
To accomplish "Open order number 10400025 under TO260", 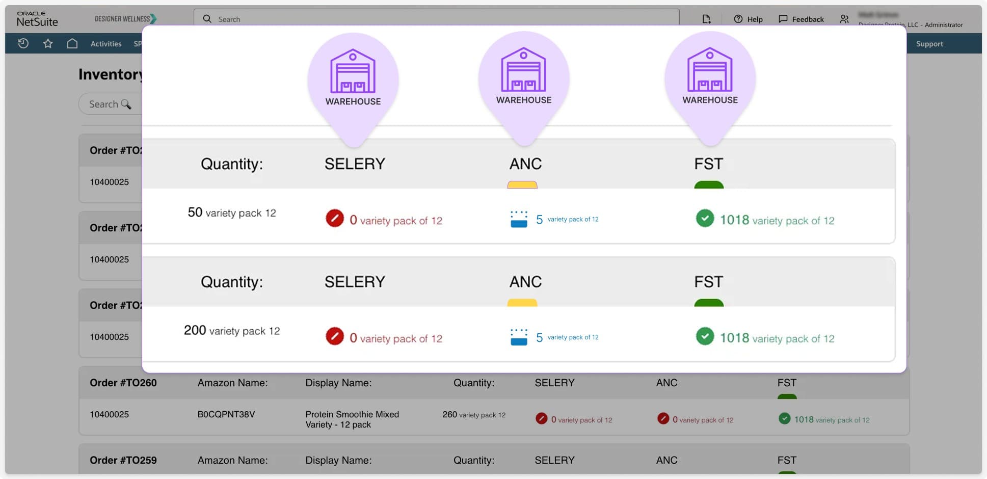I will (109, 414).
